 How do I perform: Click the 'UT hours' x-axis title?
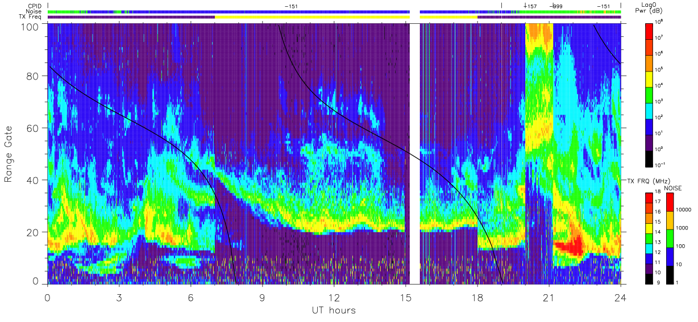[x=334, y=311]
